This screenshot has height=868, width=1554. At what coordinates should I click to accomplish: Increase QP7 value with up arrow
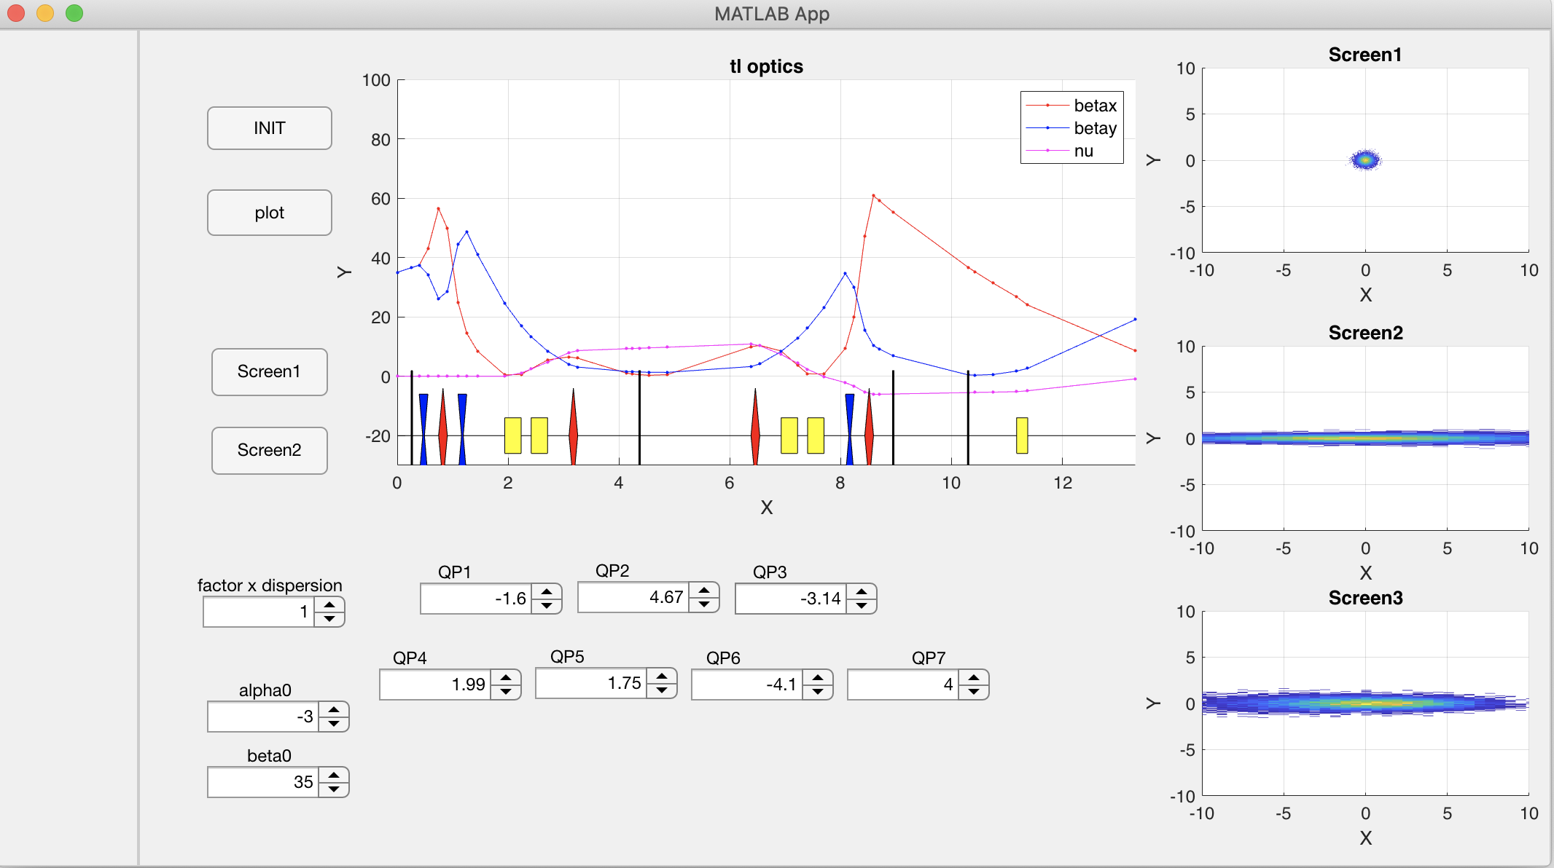[974, 678]
